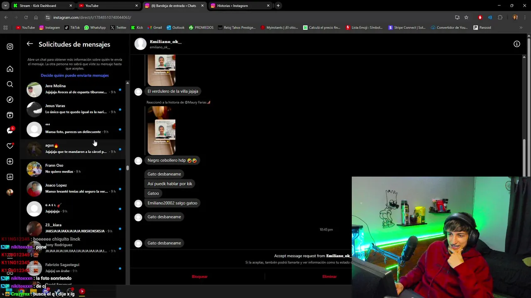Open the profile avatar in the sidebar
Viewport: 531px width, 298px height.
(10, 192)
